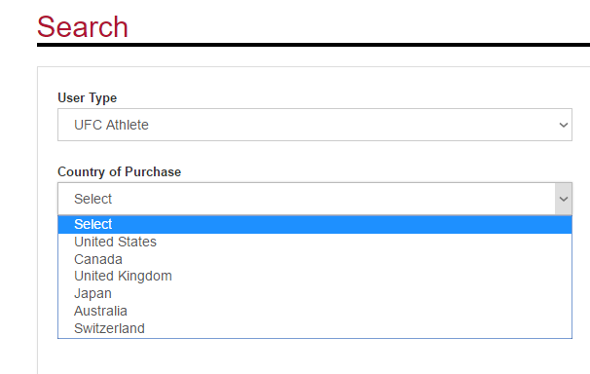Choose the highlighted Select option
Screen dimensions: 590x374
pos(314,225)
